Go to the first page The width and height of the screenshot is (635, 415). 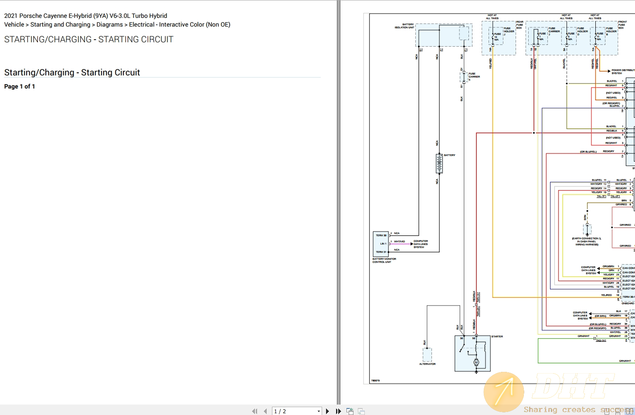(x=255, y=411)
